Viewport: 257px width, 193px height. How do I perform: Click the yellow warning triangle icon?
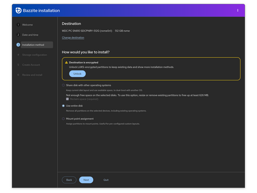[x=66, y=62]
